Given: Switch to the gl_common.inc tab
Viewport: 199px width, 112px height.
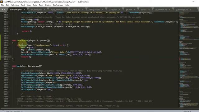Looking at the screenshot, I should [161, 10].
